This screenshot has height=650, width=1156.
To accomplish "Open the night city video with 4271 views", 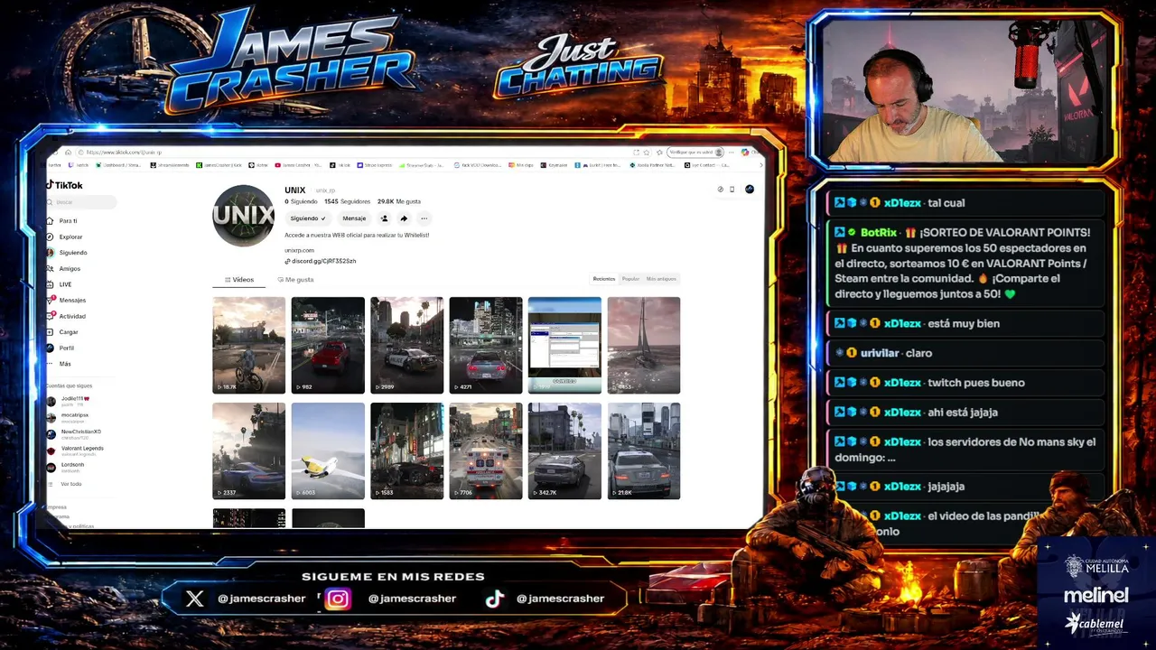I will click(486, 345).
